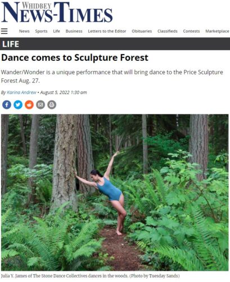
Task: Open the Contests page
Action: click(x=191, y=31)
